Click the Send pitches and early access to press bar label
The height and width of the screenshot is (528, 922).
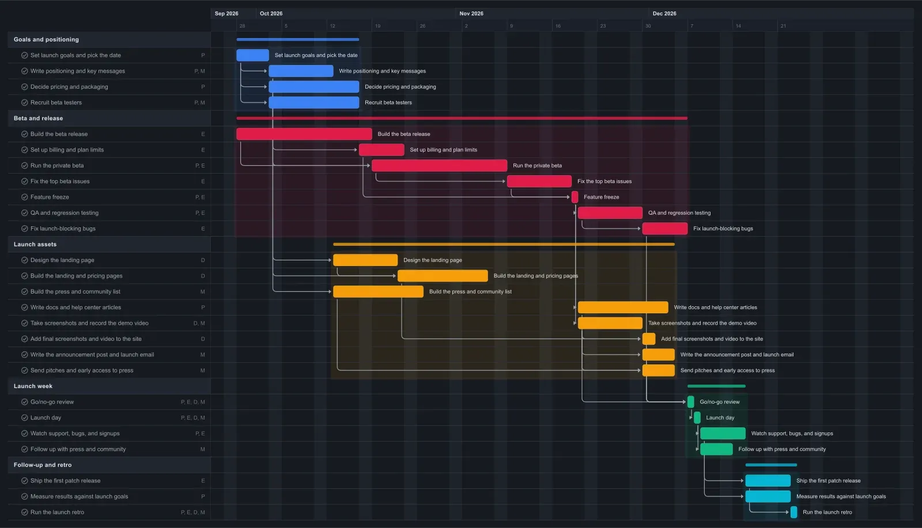click(727, 370)
